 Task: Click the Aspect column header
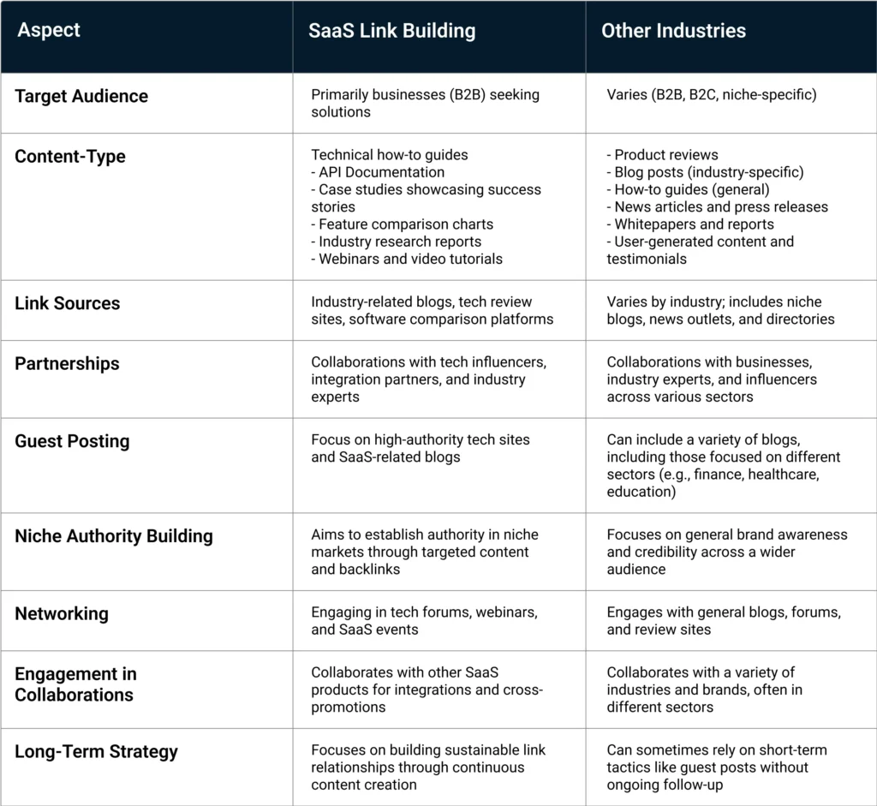click(x=49, y=30)
